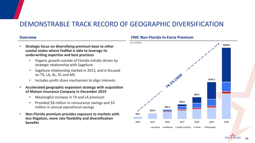Viewport: 255px width, 143px height.
Task: Click the $9.5 value above the 2014 bar
Action: point(138,114)
